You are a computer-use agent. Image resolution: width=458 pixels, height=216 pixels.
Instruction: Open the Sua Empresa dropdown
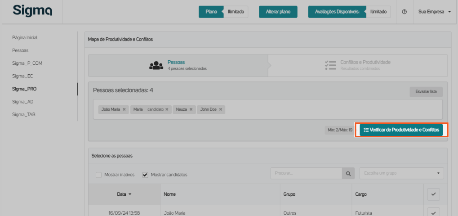[435, 12]
